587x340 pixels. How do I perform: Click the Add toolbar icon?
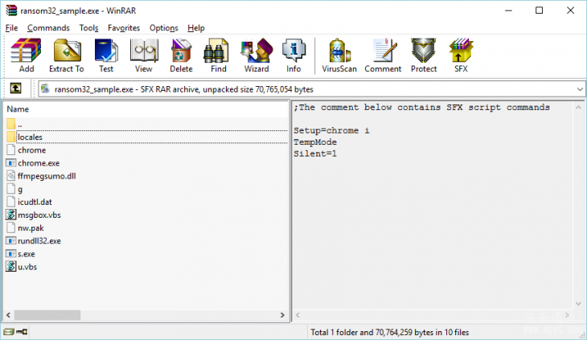point(27,55)
